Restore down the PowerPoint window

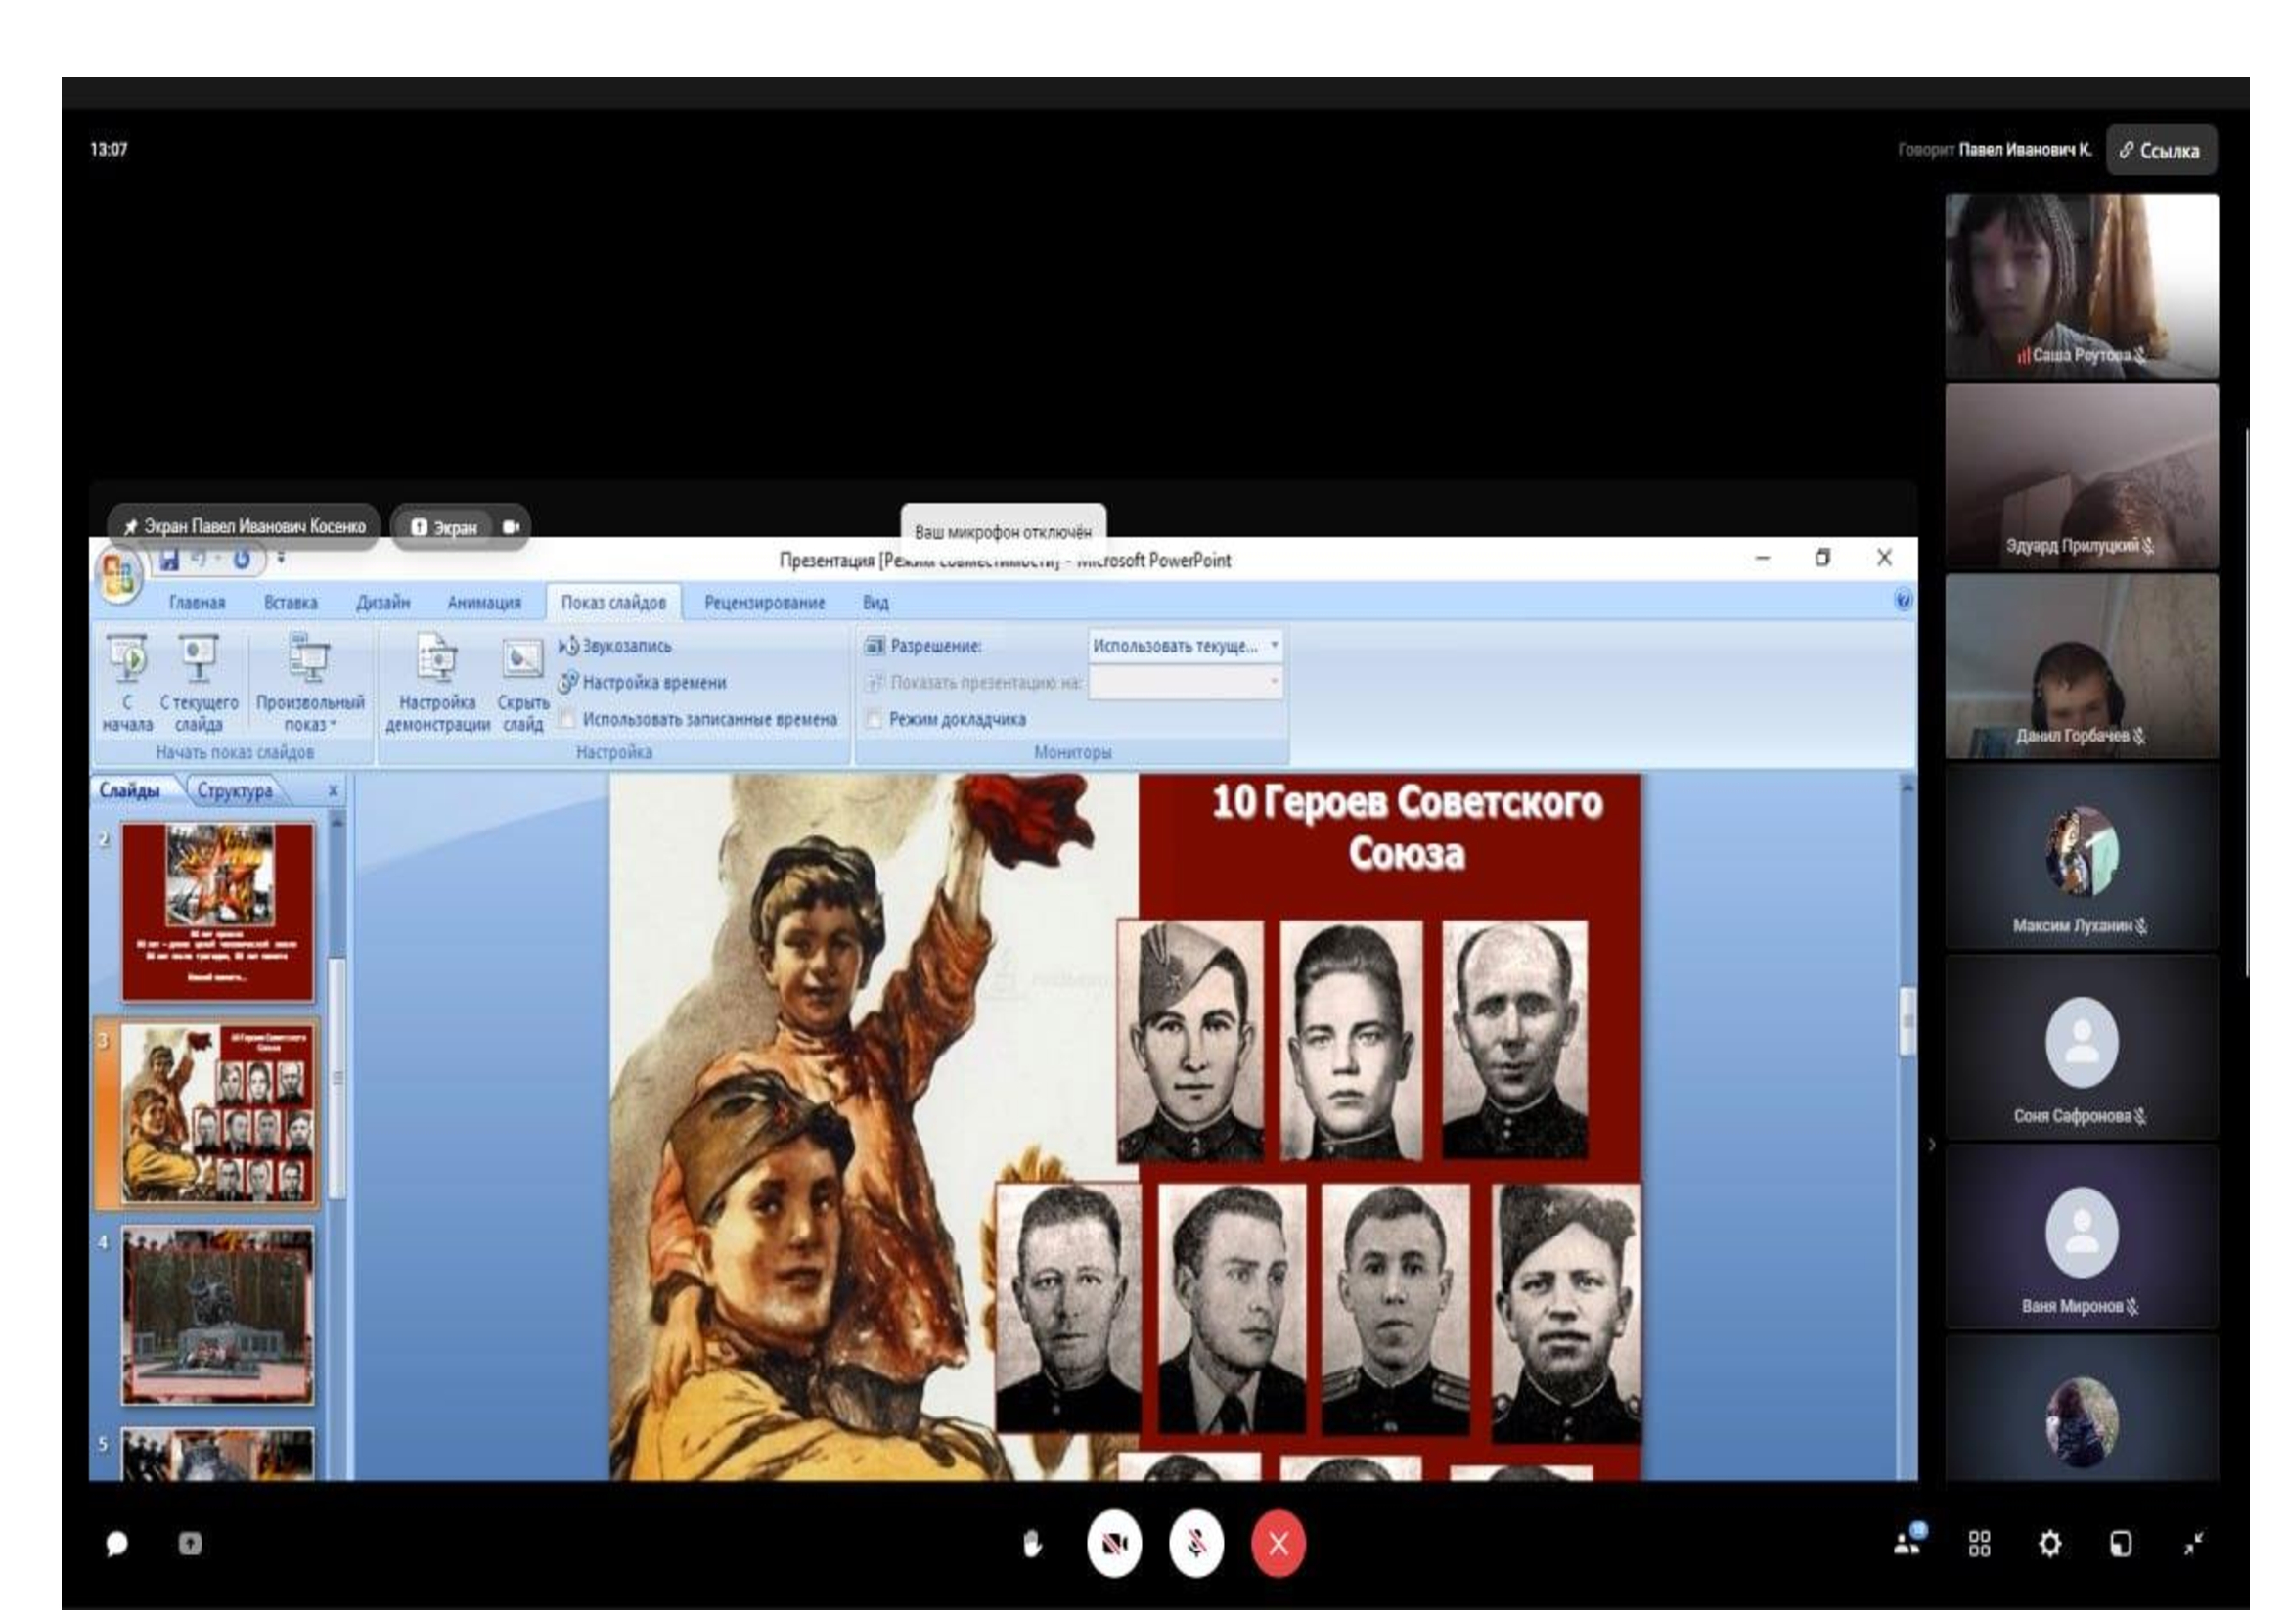click(x=1822, y=558)
